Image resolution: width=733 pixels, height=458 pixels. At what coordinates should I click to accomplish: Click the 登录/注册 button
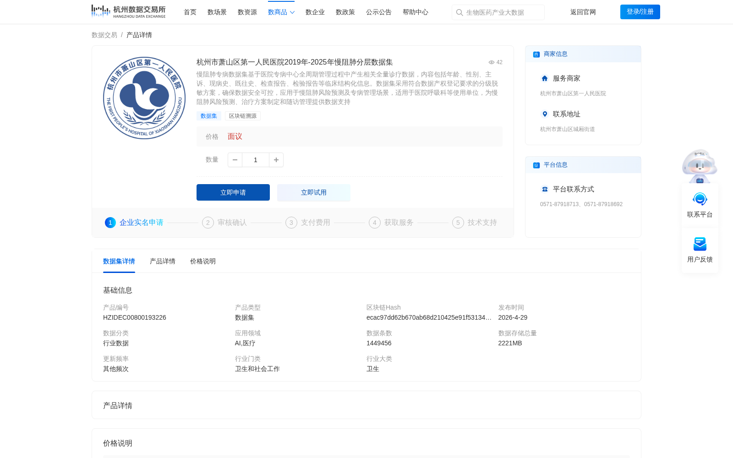640,12
